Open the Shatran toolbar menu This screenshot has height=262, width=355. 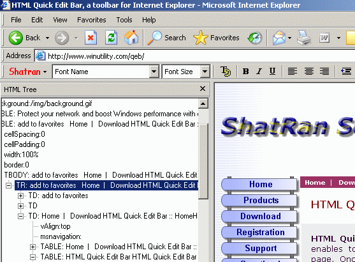pyautogui.click(x=27, y=72)
